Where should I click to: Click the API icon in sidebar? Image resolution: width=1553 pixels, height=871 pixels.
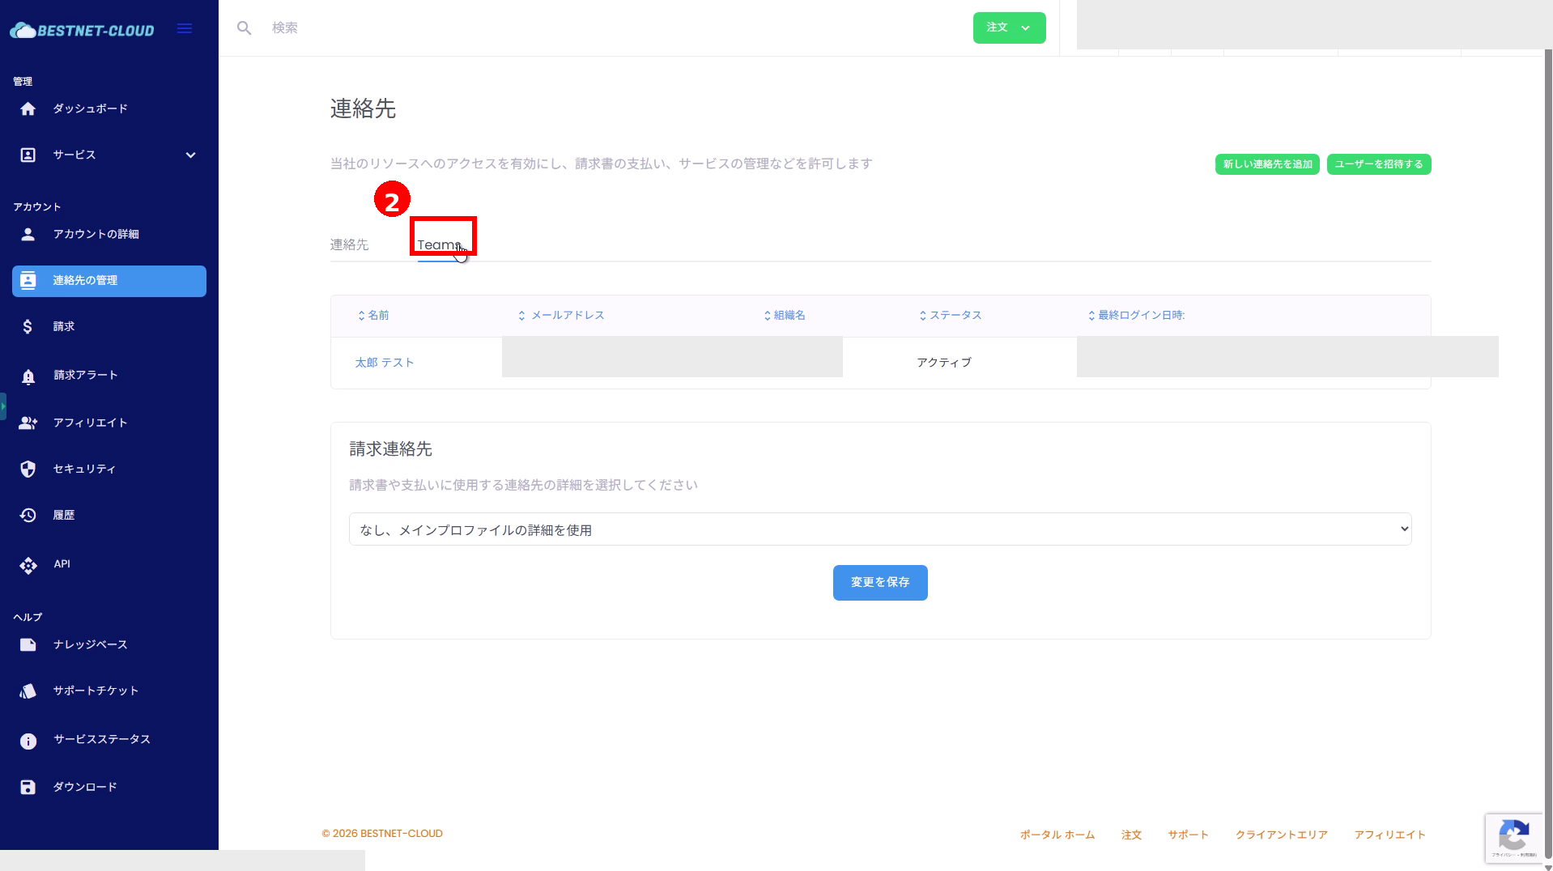tap(28, 565)
